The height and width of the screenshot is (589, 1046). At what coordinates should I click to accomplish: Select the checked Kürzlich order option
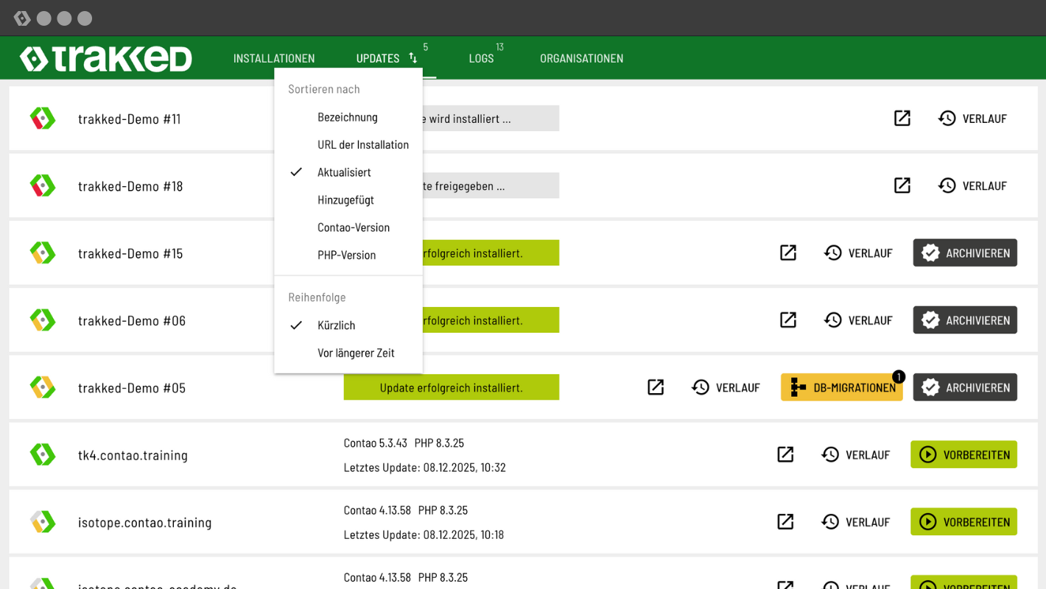(336, 325)
